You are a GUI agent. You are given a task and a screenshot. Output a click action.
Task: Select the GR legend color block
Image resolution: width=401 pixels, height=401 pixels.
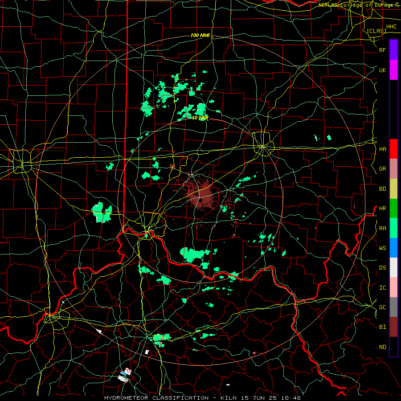[393, 169]
